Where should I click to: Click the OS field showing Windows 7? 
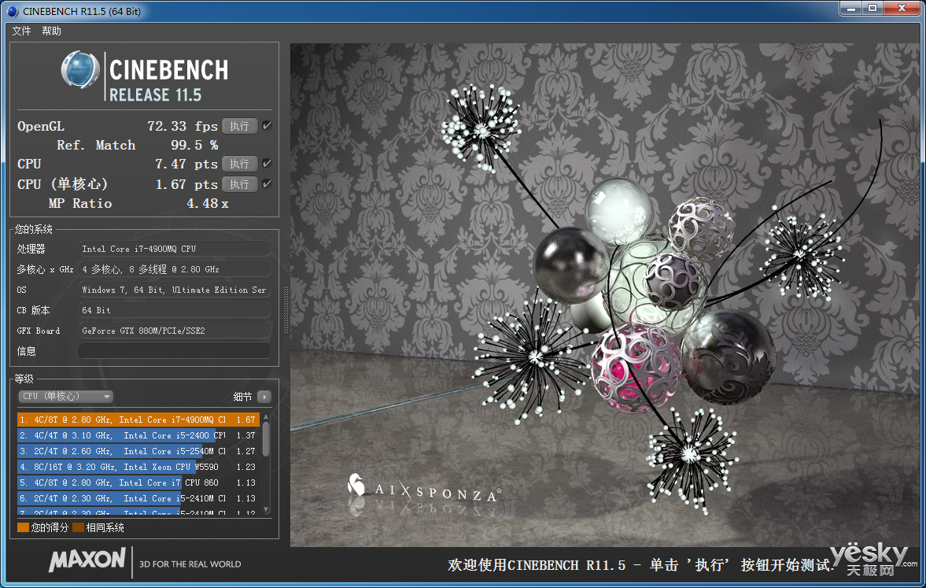coord(175,290)
